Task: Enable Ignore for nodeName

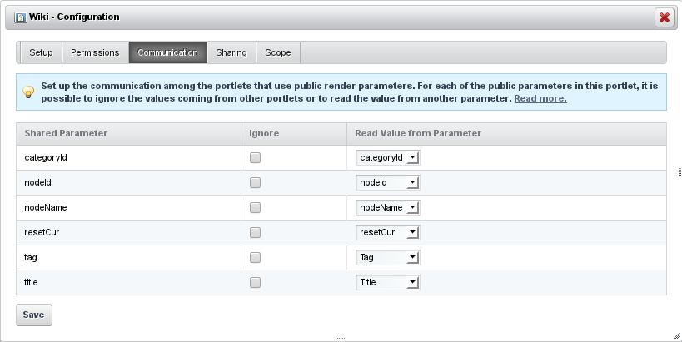Action: (256, 208)
